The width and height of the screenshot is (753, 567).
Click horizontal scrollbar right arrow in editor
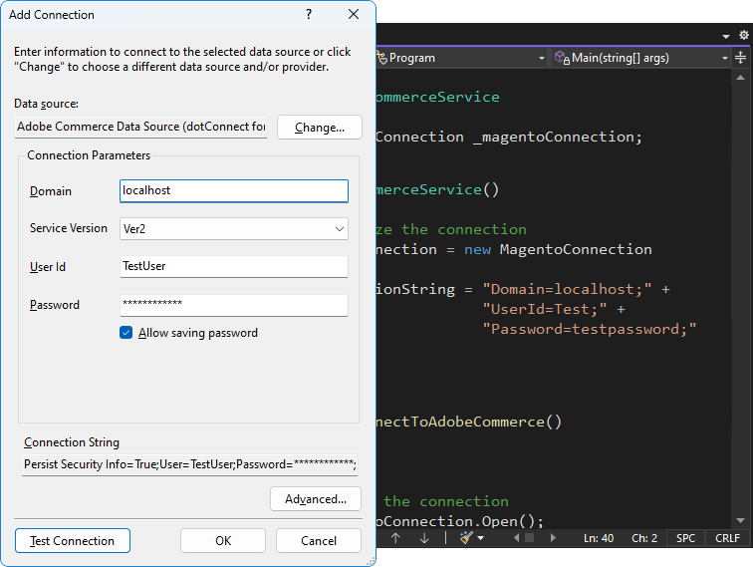[553, 538]
